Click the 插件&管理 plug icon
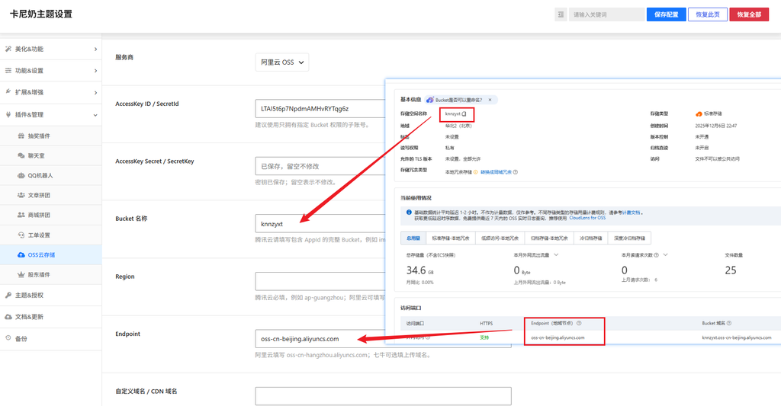Viewport: 781px width, 406px height. point(8,114)
